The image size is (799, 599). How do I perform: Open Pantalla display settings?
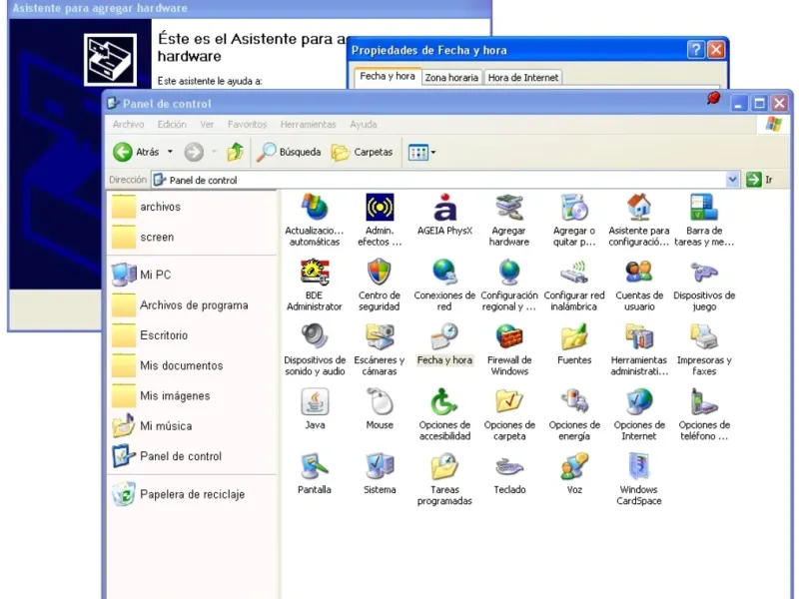pos(315,473)
